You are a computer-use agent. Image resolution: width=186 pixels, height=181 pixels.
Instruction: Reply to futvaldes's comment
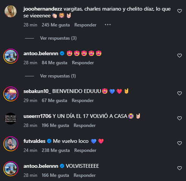coord(85,150)
